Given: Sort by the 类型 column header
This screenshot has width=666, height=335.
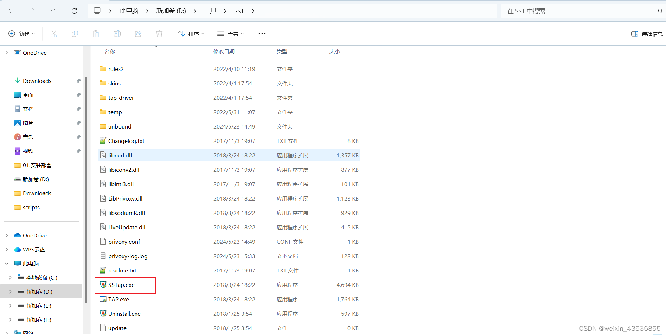Looking at the screenshot, I should coord(282,51).
